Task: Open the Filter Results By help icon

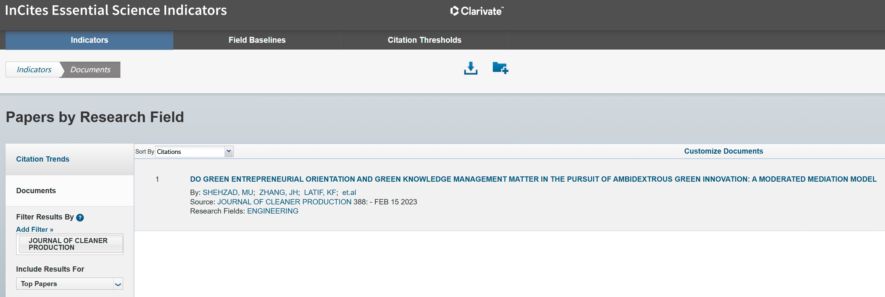Action: 80,217
